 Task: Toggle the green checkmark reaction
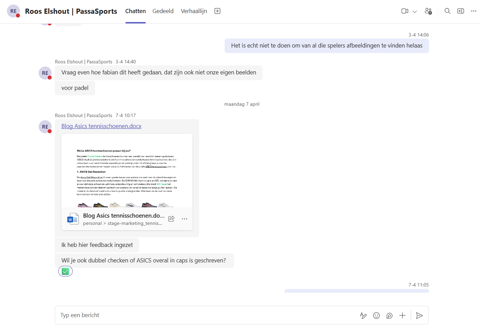click(x=65, y=271)
